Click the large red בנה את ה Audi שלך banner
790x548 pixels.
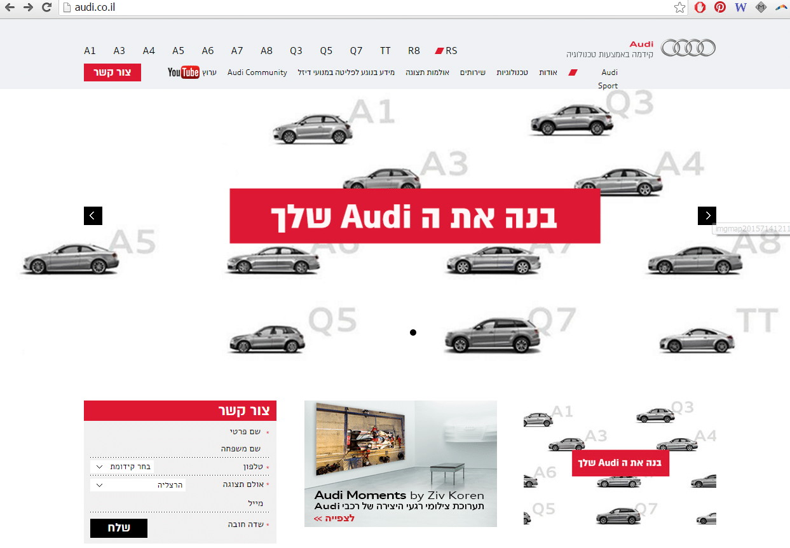415,216
